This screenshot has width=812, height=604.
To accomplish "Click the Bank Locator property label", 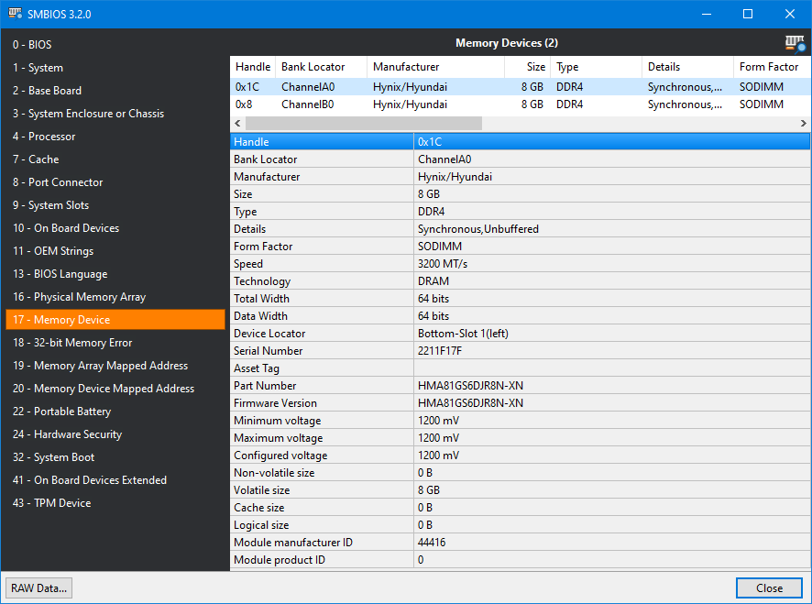I will (x=265, y=159).
